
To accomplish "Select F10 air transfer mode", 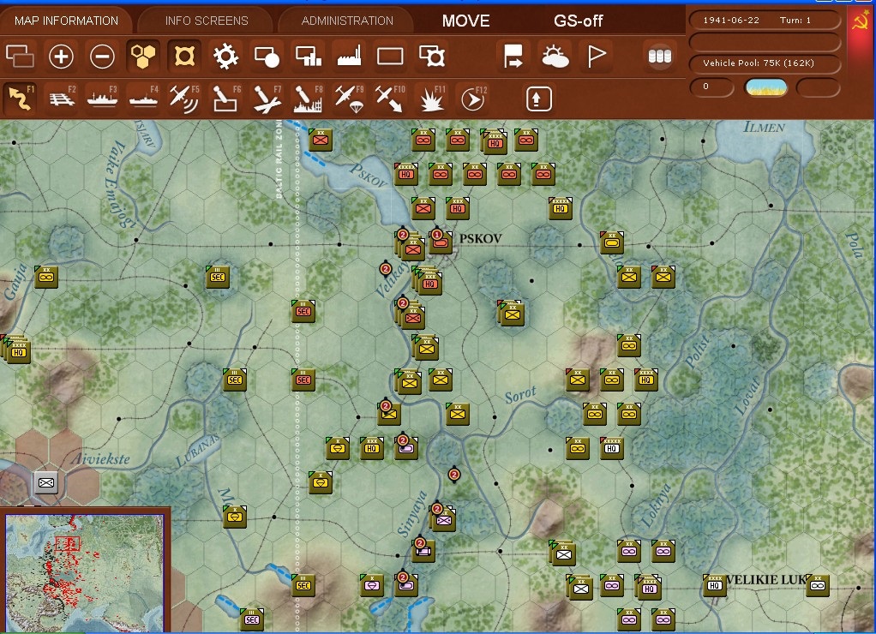I will tap(391, 99).
